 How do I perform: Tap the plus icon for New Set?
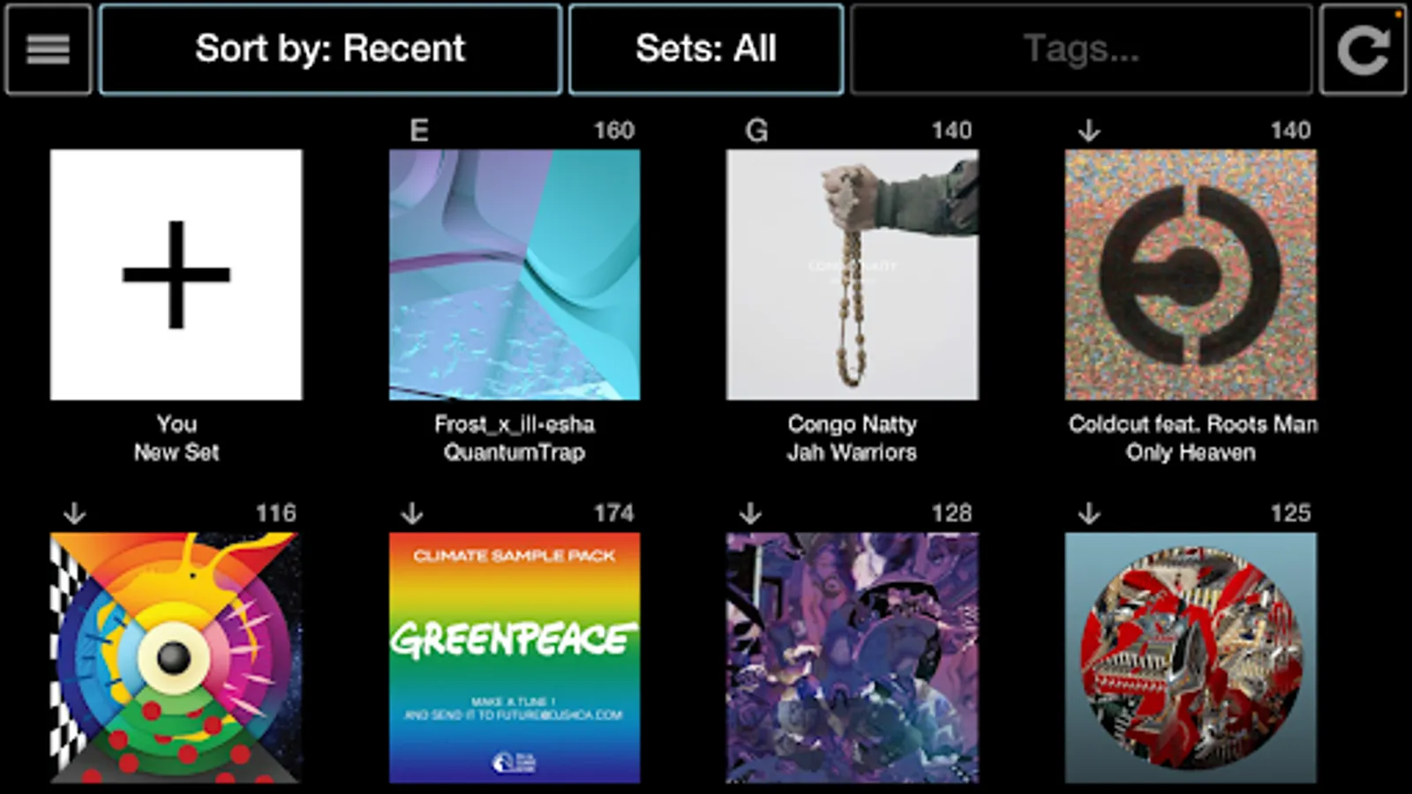pos(176,274)
